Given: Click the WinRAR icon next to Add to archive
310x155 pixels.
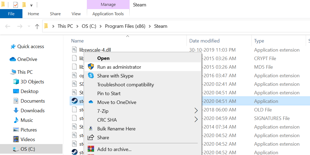Looking at the screenshot, I should [x=91, y=149].
